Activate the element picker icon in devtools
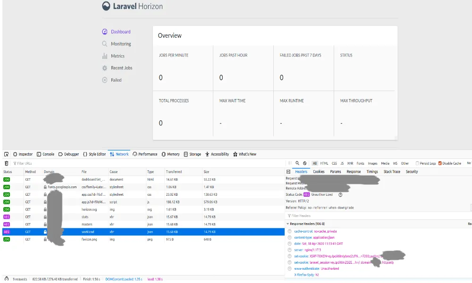The image size is (472, 283). (6, 154)
